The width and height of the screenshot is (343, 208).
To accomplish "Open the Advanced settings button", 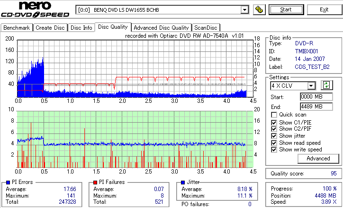I will [318, 158].
